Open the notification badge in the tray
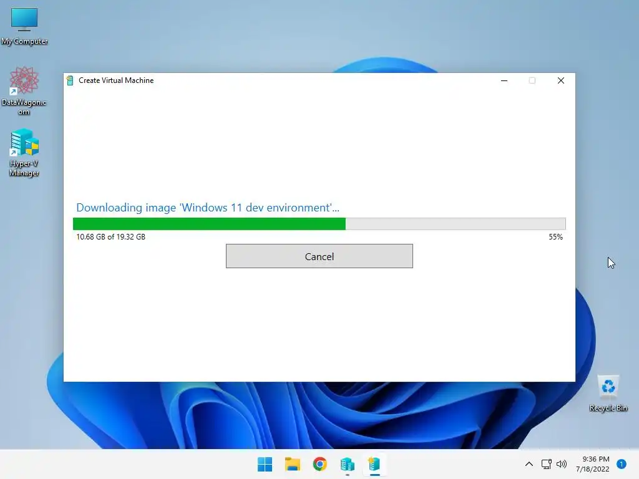This screenshot has width=639, height=479. coord(622,464)
